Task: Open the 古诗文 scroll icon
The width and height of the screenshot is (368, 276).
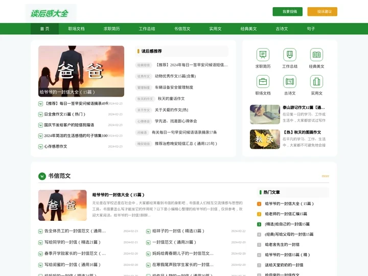Action: click(290, 81)
